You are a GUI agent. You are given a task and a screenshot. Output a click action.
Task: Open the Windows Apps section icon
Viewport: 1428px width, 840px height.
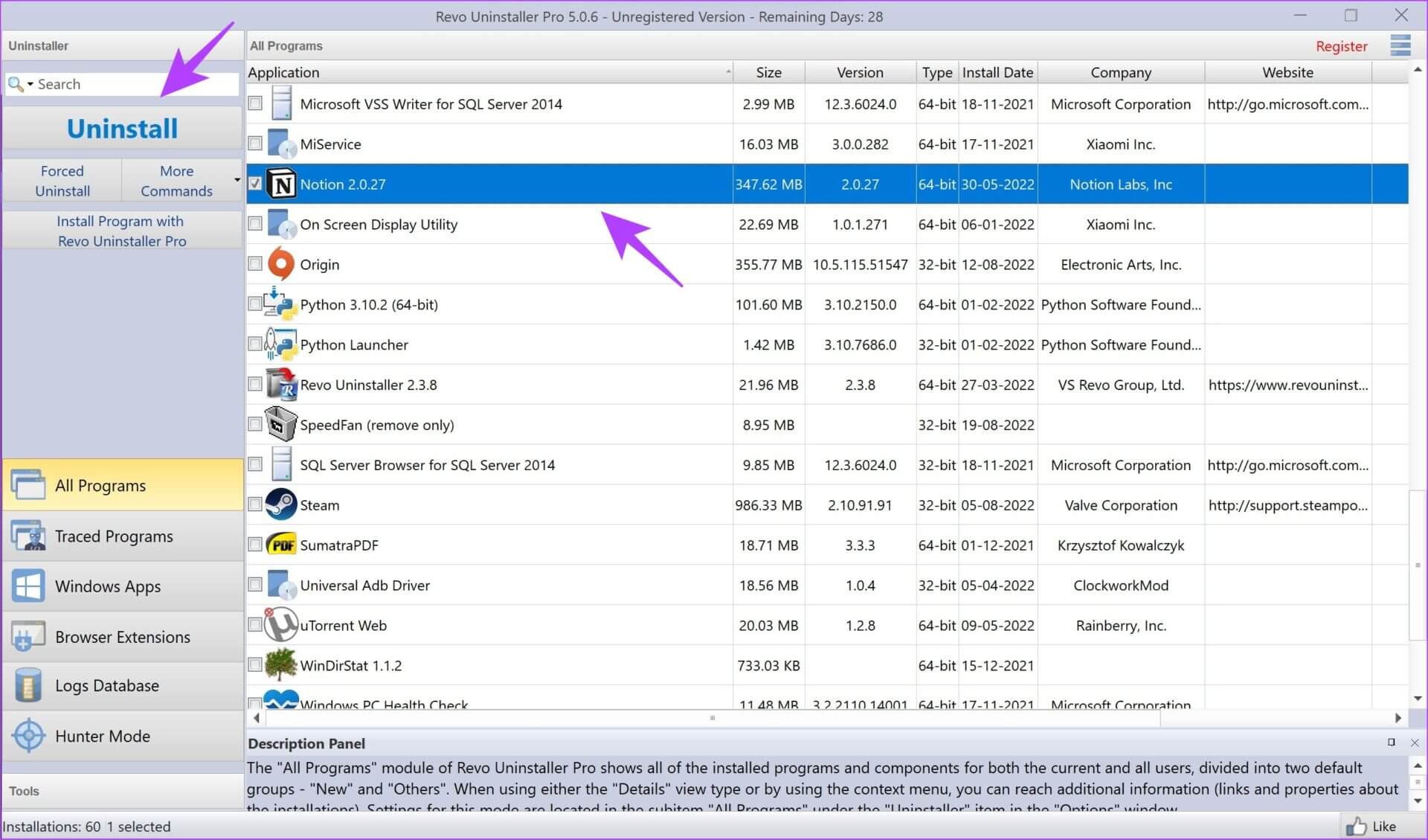pyautogui.click(x=27, y=586)
